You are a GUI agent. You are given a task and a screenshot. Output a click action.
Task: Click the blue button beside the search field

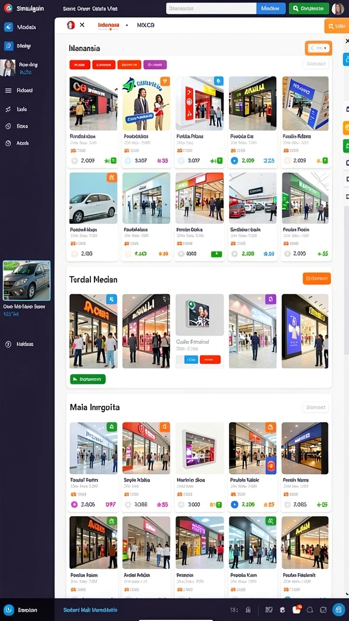coord(271,8)
